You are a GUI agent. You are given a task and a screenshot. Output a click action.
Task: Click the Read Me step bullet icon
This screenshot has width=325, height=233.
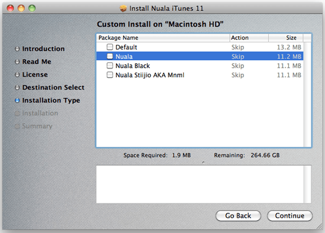[x=17, y=62]
